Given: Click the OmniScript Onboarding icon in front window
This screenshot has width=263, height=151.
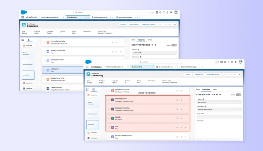Looking at the screenshot, I should (x=88, y=74).
